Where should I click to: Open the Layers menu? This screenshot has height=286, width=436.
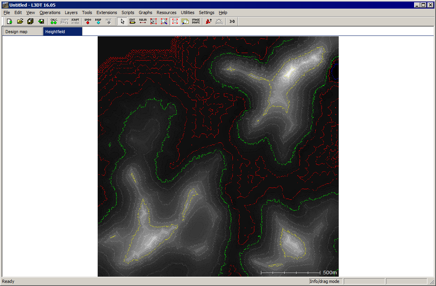coord(71,12)
